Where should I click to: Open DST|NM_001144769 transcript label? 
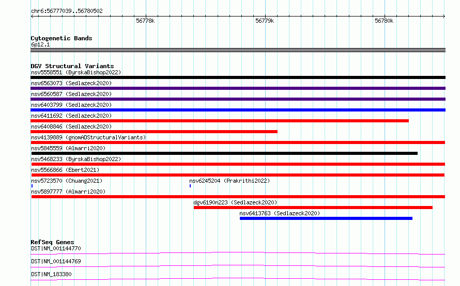pyautogui.click(x=56, y=261)
